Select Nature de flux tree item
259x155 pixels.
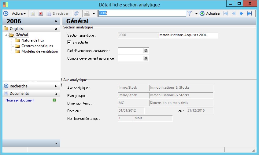pyautogui.click(x=33, y=40)
